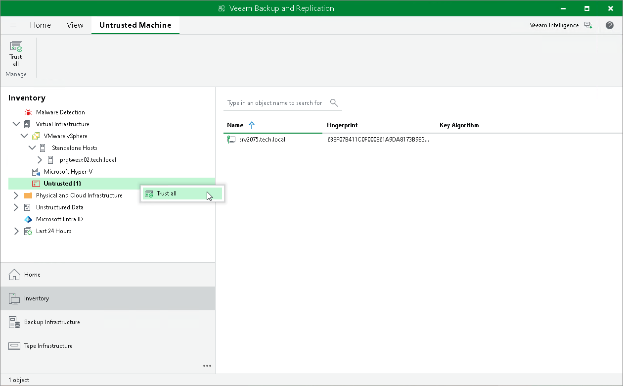Open the Home navigation pane label
This screenshot has width=623, height=386.
click(32, 275)
